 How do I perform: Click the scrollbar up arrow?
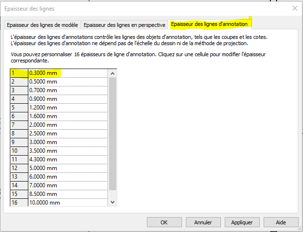tap(113, 73)
